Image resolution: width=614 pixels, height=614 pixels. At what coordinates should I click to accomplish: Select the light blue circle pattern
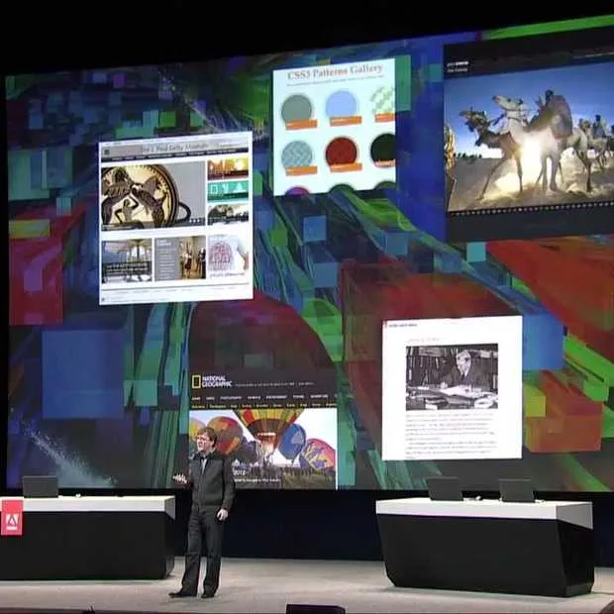(x=342, y=105)
